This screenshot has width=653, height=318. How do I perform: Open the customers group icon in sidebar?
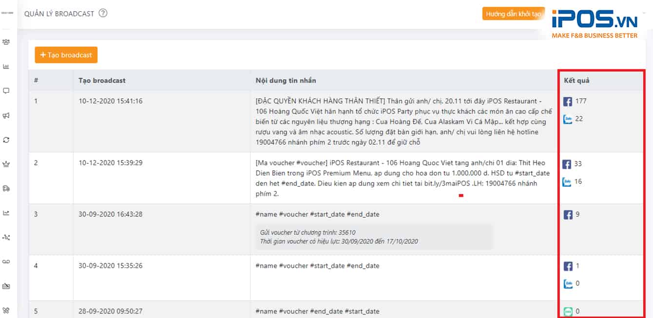click(5, 43)
